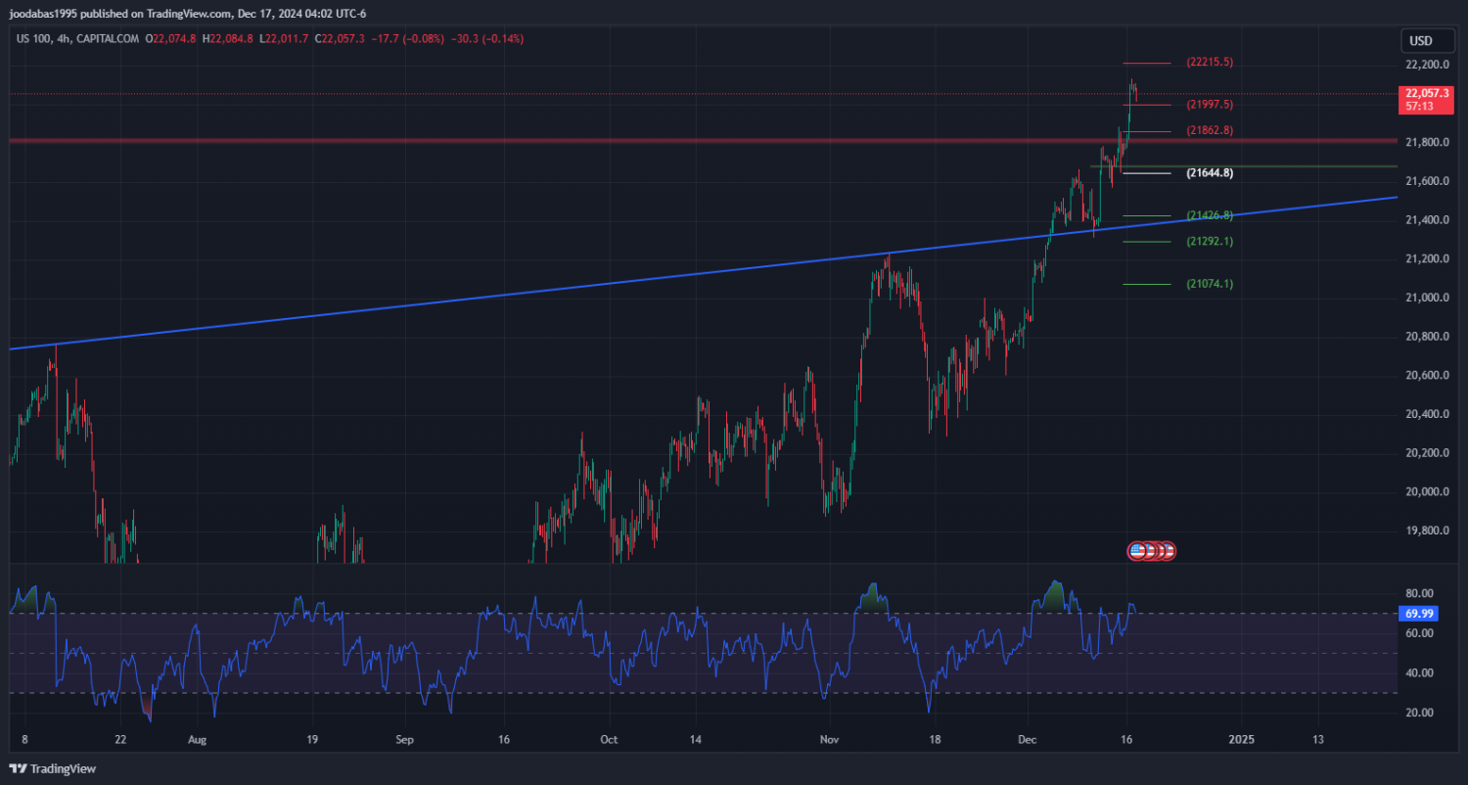Click the Sep date axis label
The width and height of the screenshot is (1468, 785).
[x=406, y=739]
